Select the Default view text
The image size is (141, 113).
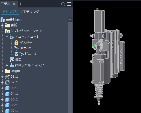pos(25,48)
